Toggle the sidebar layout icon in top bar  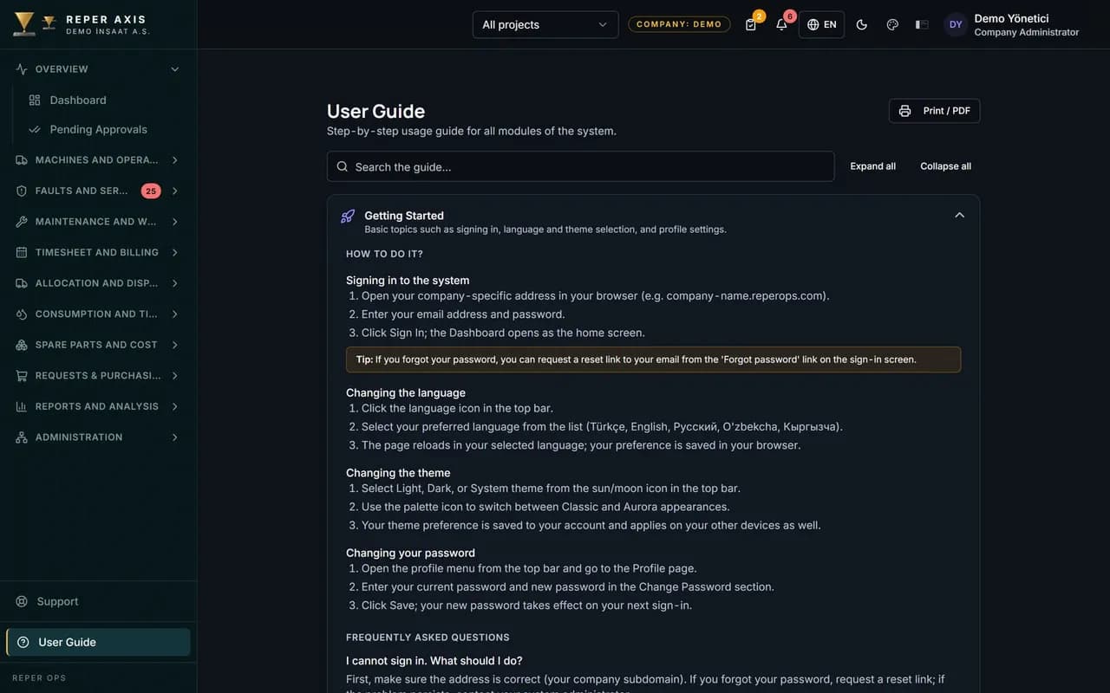[922, 24]
